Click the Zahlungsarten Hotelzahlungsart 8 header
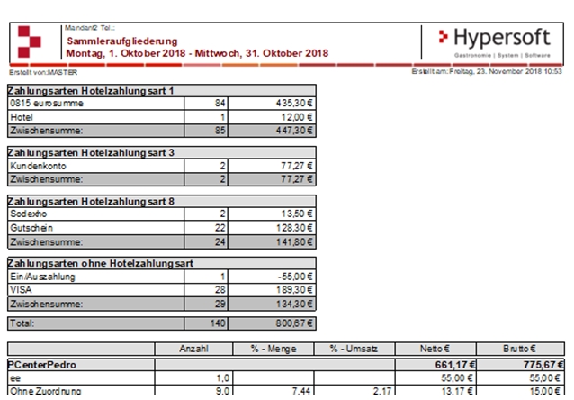The height and width of the screenshot is (400, 574). coord(91,204)
